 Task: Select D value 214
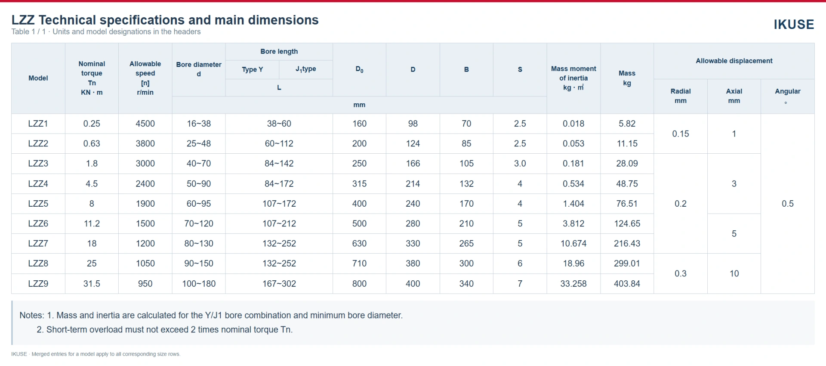coord(413,183)
